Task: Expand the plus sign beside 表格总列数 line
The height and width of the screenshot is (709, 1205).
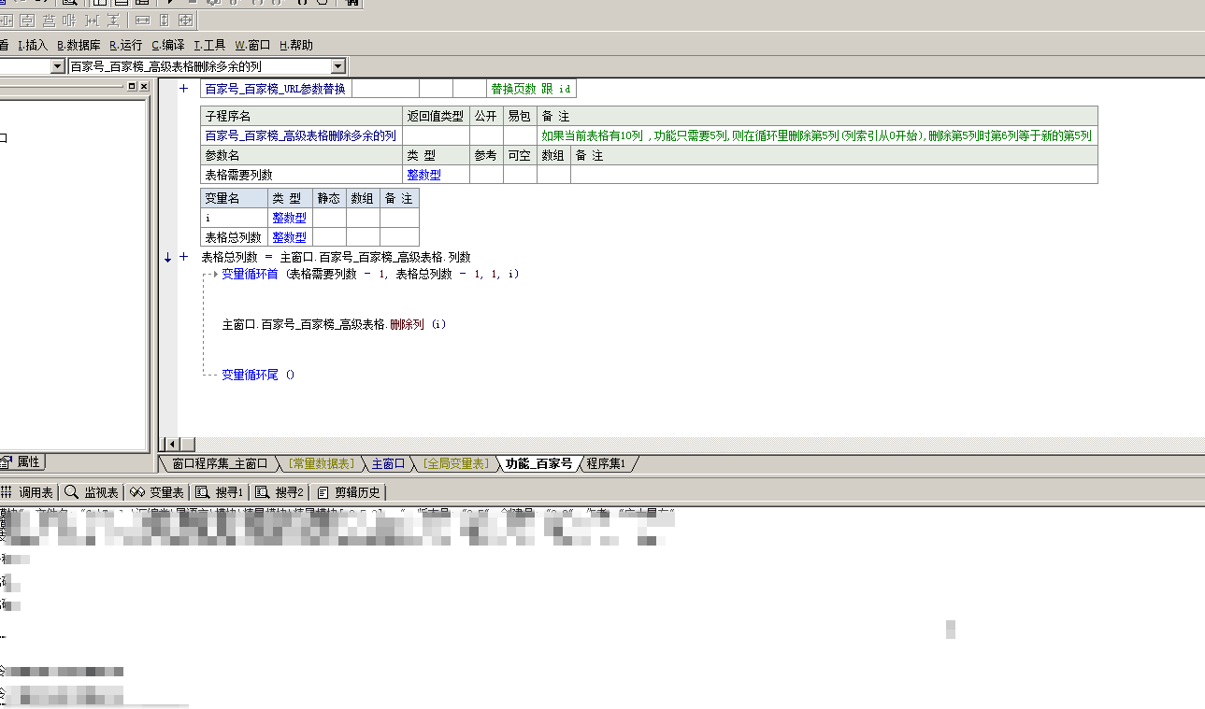Action: [183, 257]
